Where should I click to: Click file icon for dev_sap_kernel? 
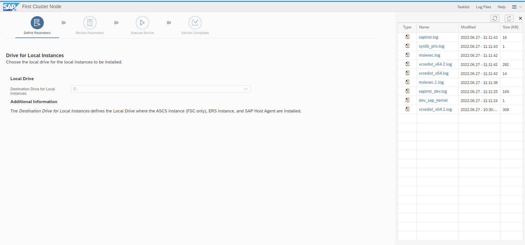pos(407,100)
